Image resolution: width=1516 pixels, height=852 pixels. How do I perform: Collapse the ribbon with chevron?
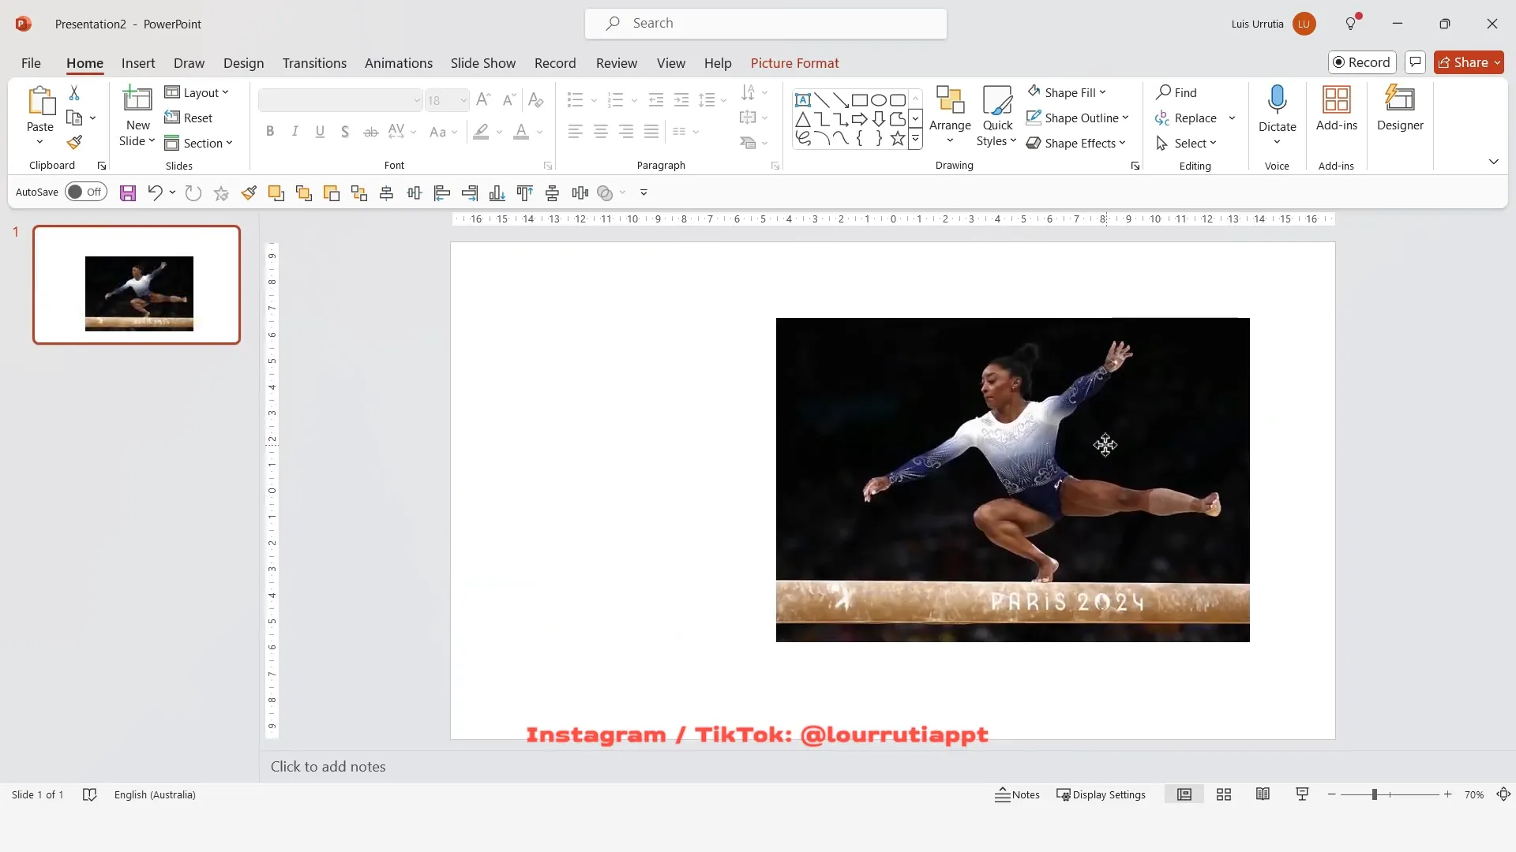(1493, 162)
